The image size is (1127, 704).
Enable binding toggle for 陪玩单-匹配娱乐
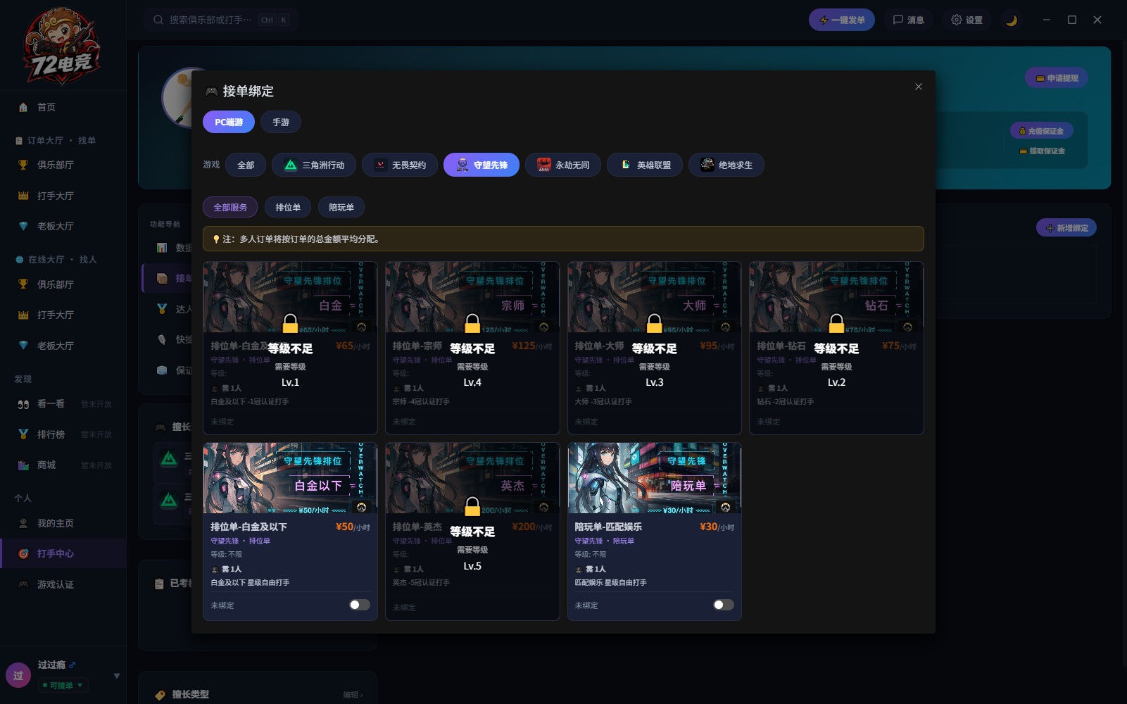724,605
